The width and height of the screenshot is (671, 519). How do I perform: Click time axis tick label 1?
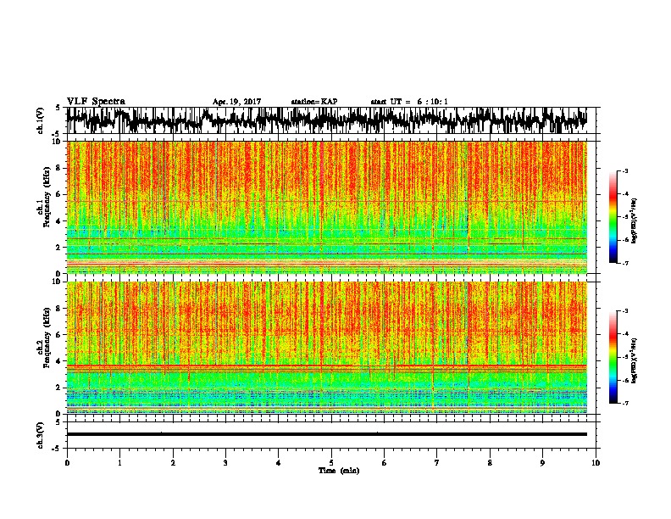(x=119, y=463)
